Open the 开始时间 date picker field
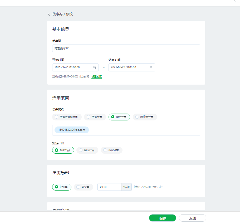 [72, 67]
